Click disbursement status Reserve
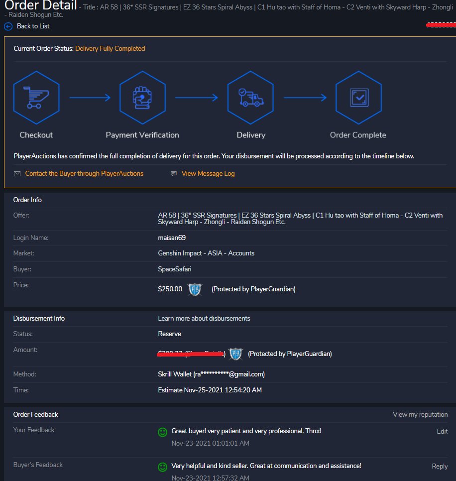This screenshot has width=456, height=481. [x=169, y=334]
